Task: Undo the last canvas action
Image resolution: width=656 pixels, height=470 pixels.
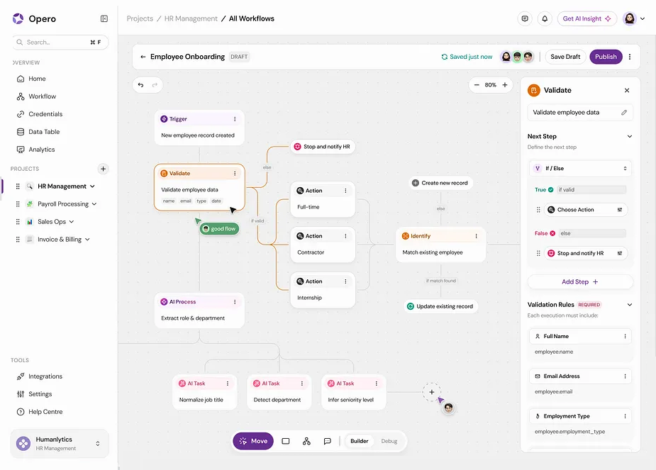Action: click(x=141, y=85)
